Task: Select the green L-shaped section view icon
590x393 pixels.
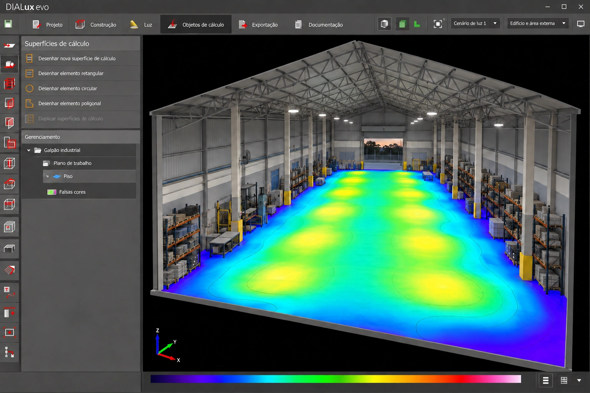Action: (x=417, y=24)
